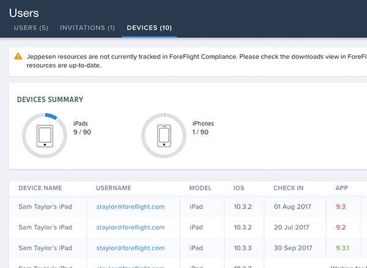Sort by Model column header

tap(201, 188)
